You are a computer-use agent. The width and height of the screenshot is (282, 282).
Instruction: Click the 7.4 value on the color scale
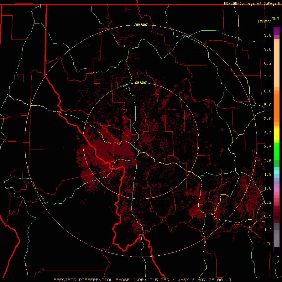(268, 77)
